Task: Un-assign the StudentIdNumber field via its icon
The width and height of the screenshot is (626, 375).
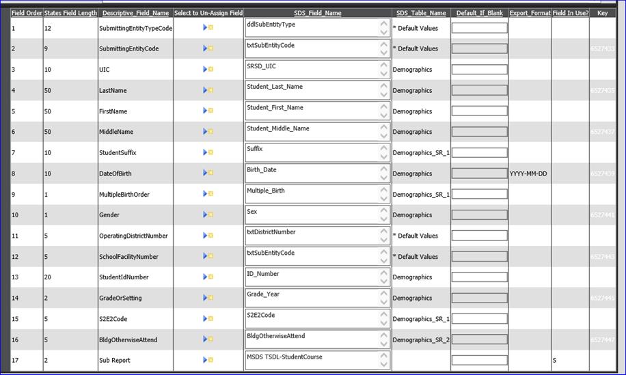Action: pos(208,277)
